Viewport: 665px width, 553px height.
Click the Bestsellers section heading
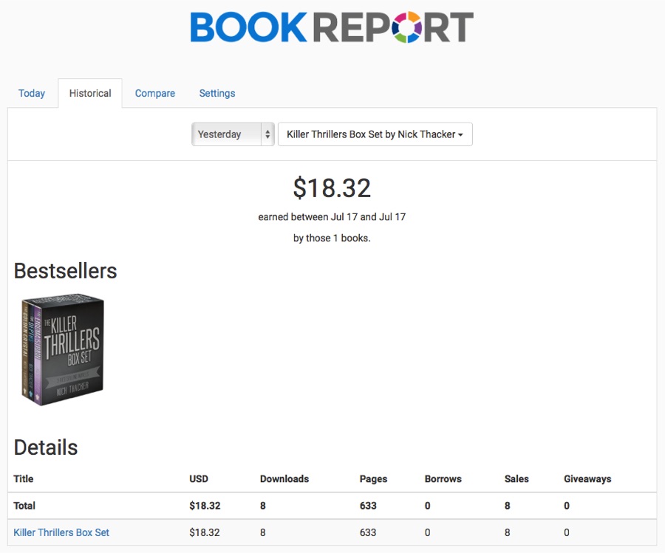[x=66, y=271]
